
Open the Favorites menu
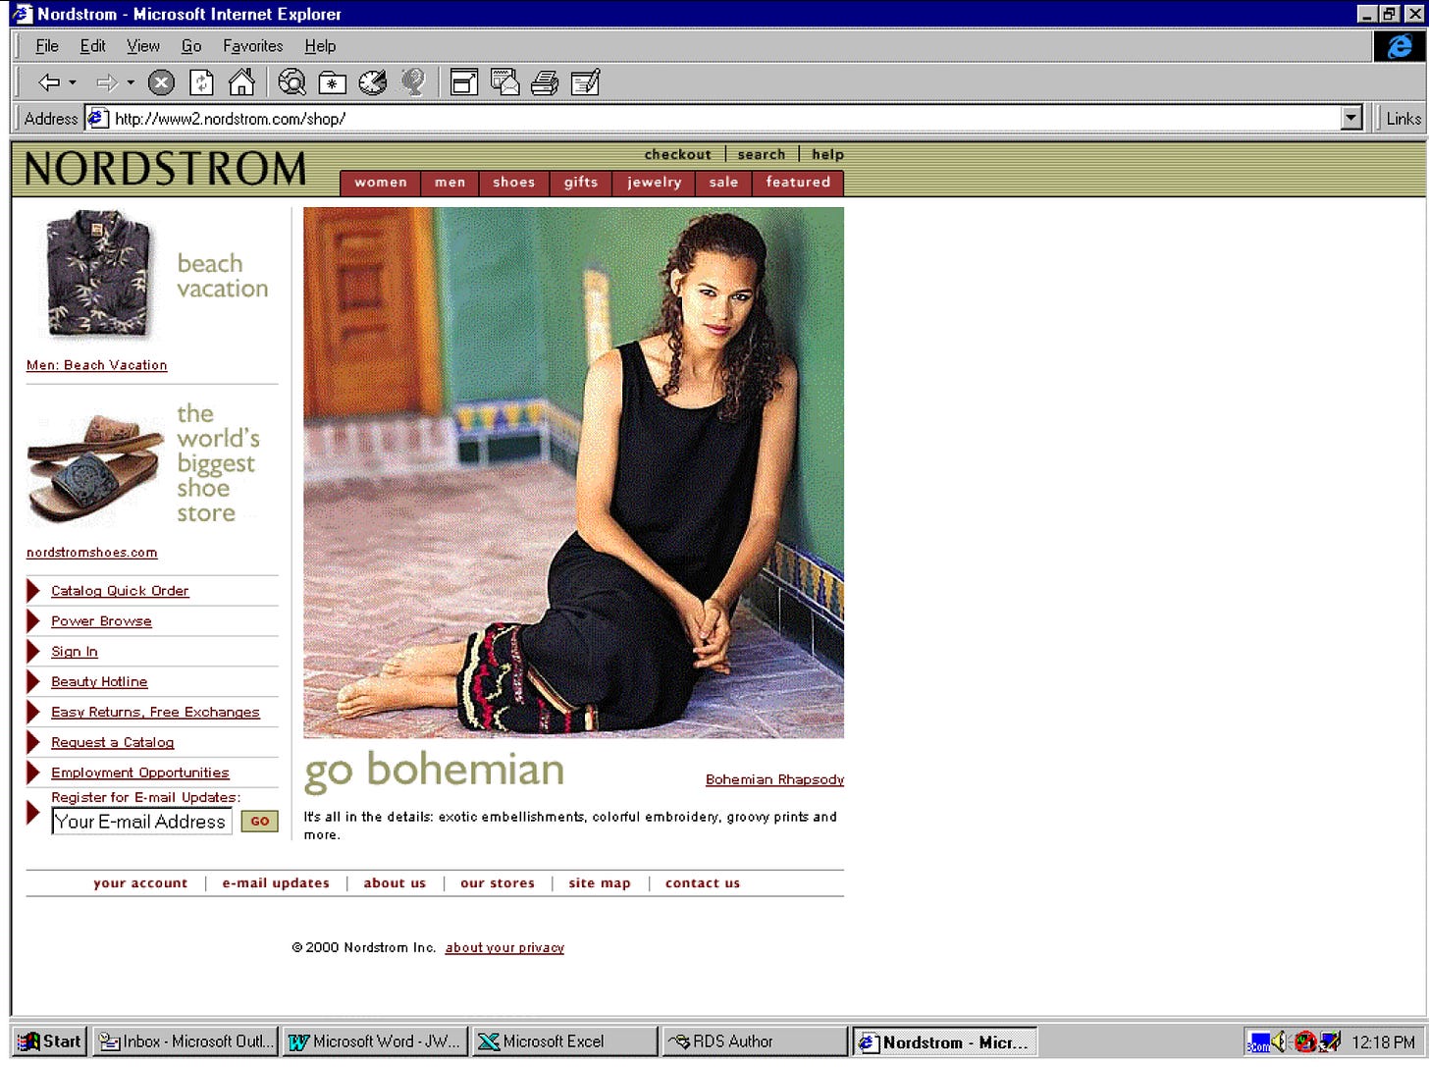(x=252, y=46)
